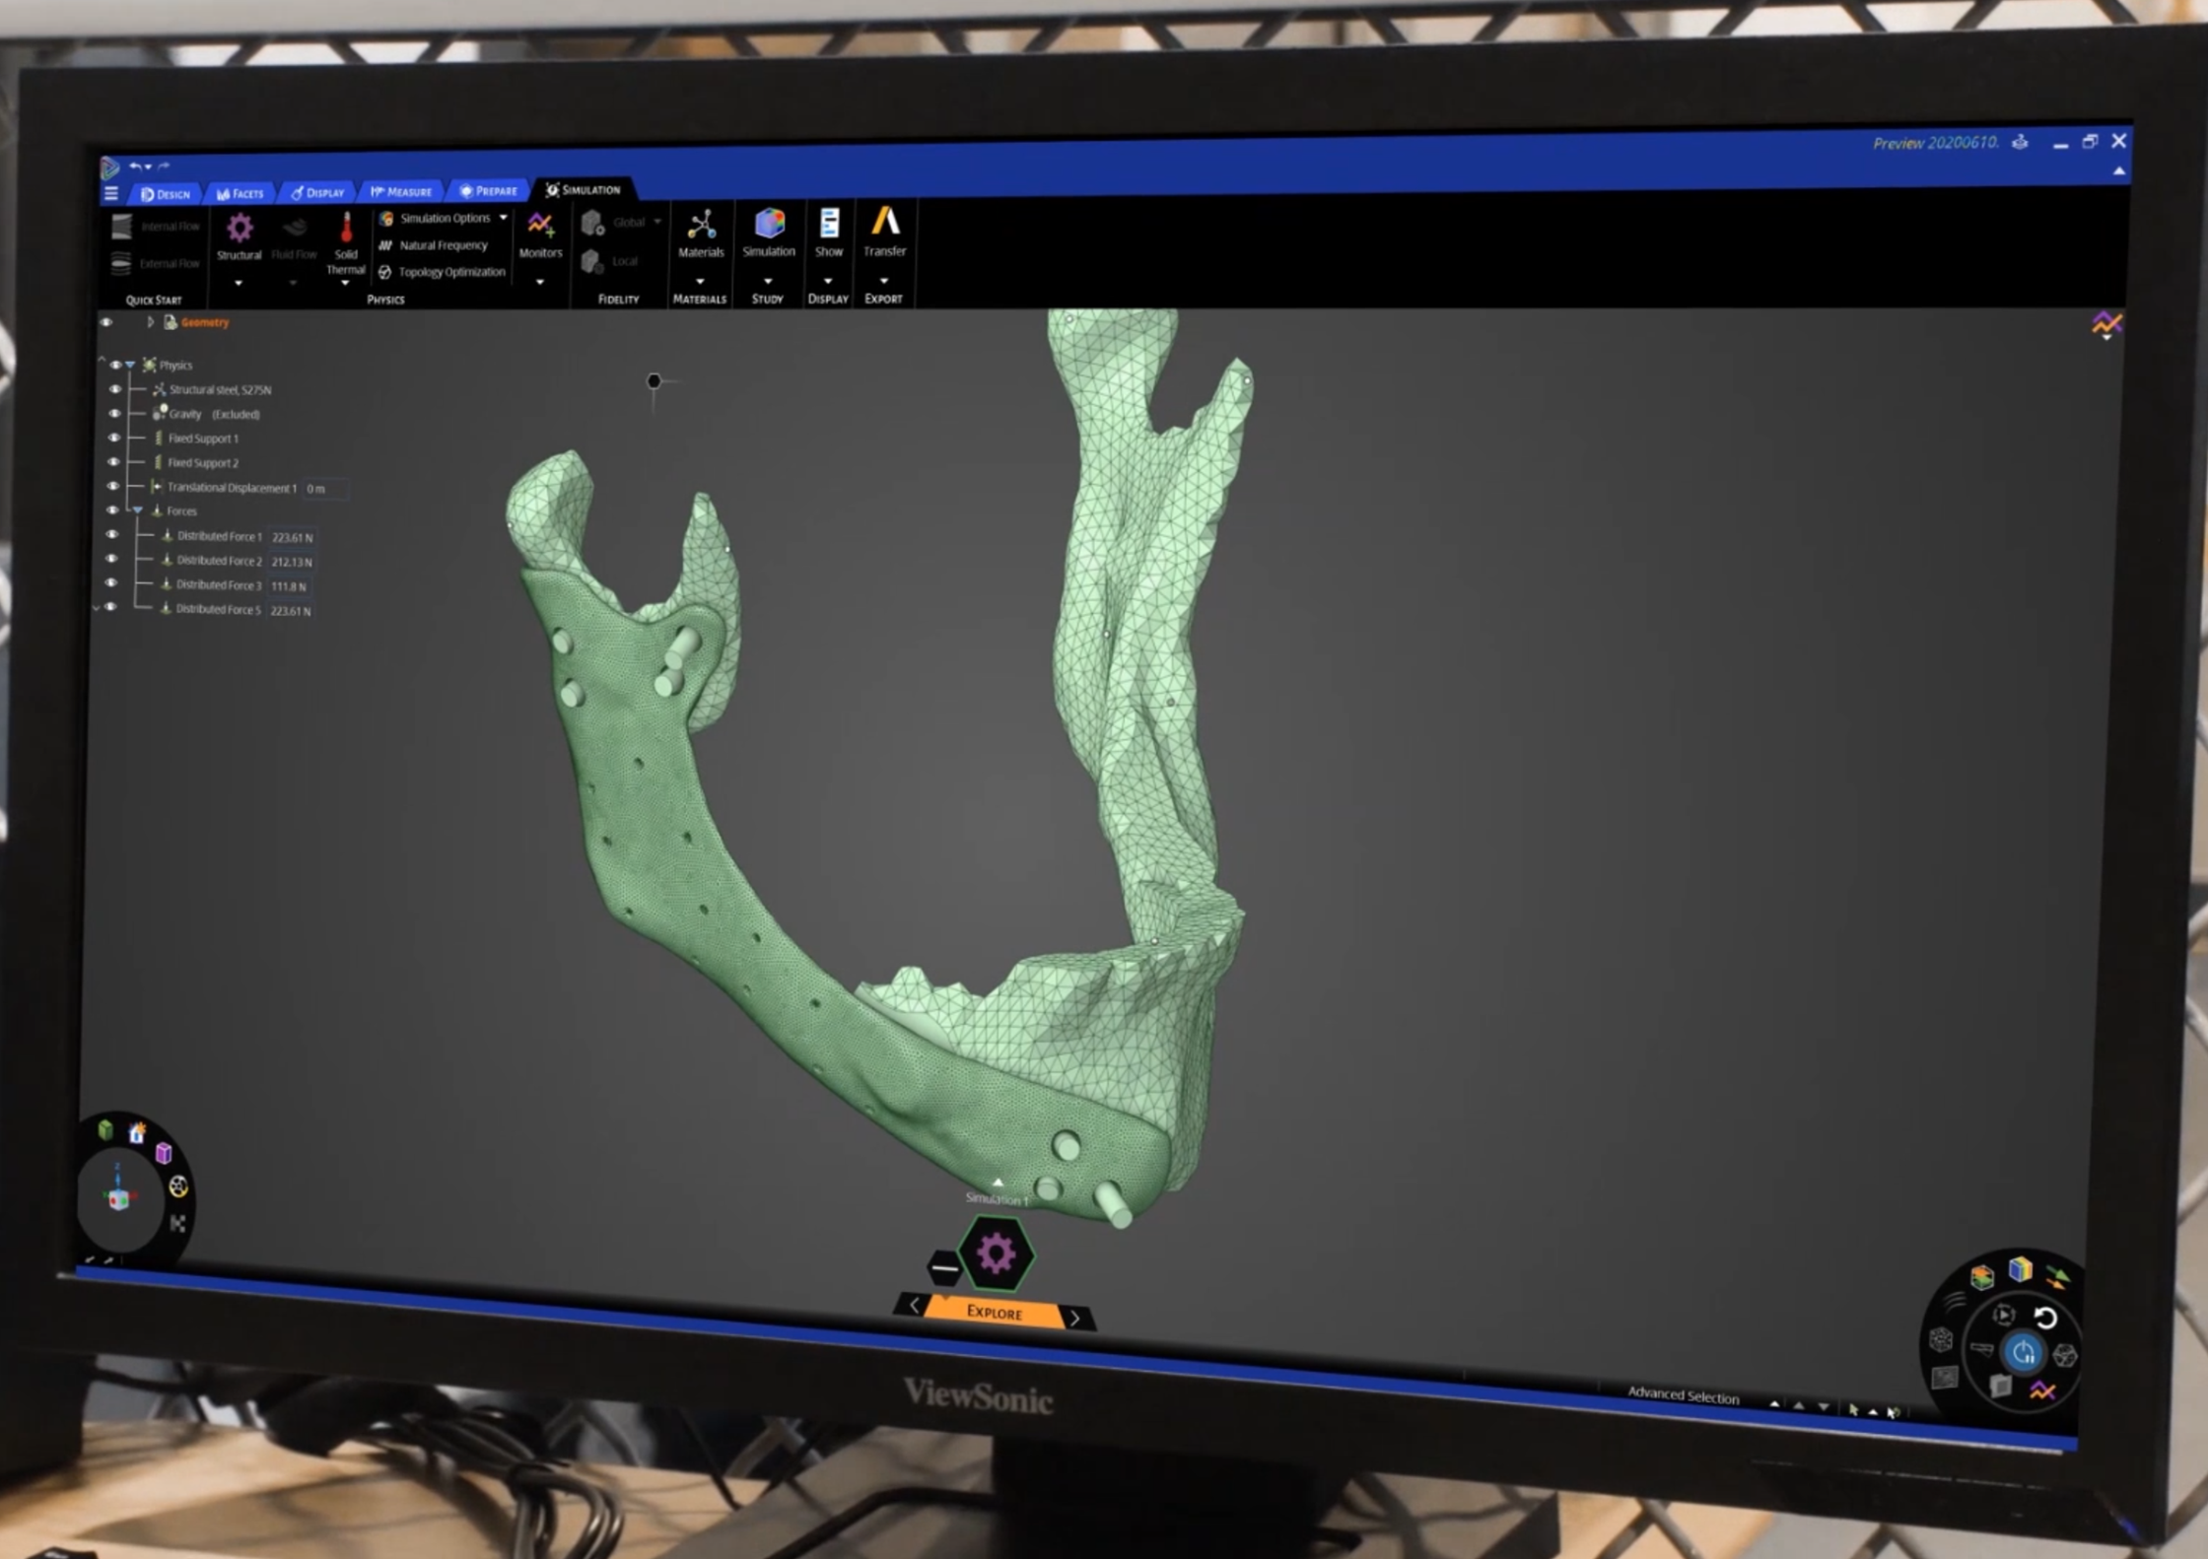
Task: Click the rainbow cube results icon
Action: (2021, 1269)
